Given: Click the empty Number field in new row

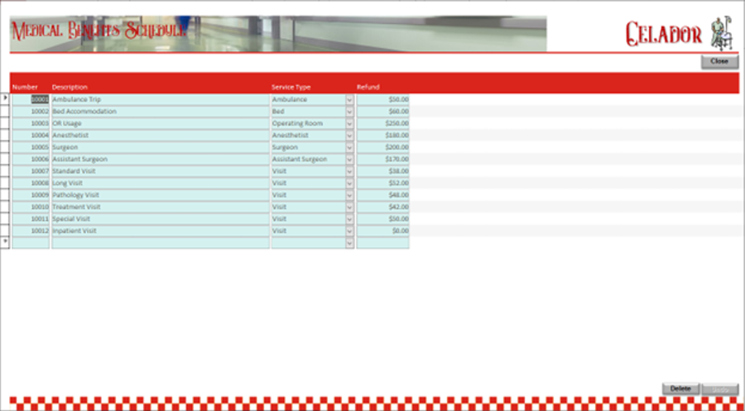Looking at the screenshot, I should coord(31,243).
